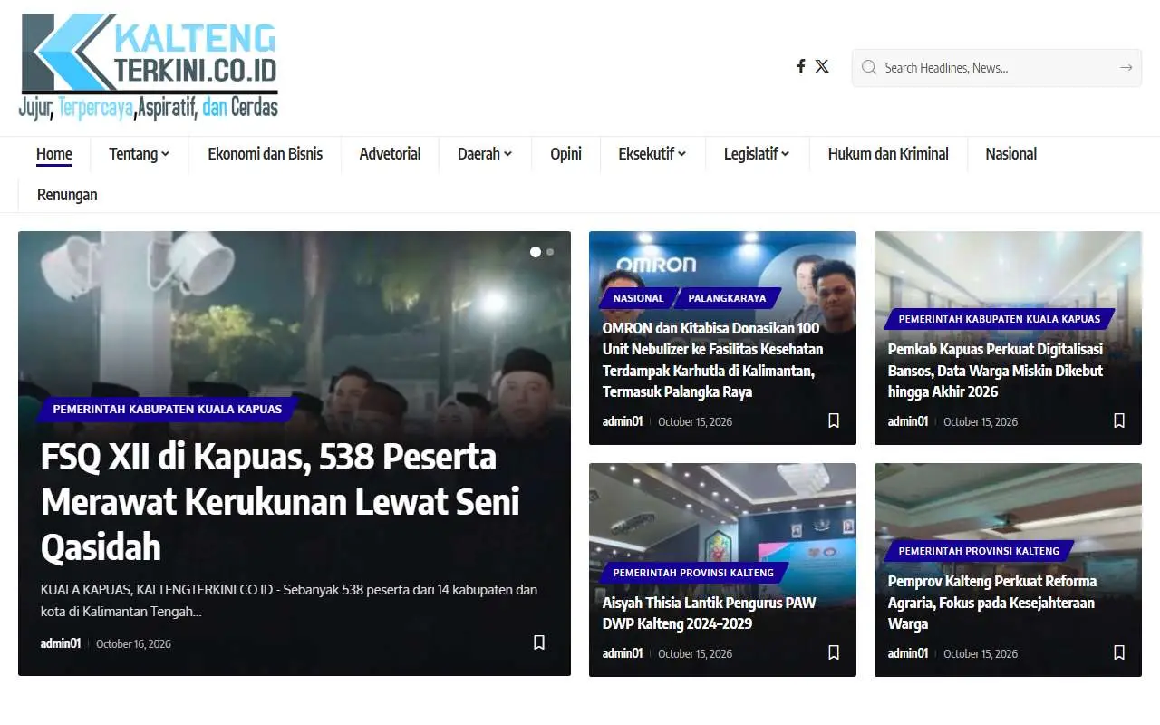This screenshot has height=725, width=1160.
Task: Open the OMRON dan Kitabisa headline
Action: coord(713,360)
